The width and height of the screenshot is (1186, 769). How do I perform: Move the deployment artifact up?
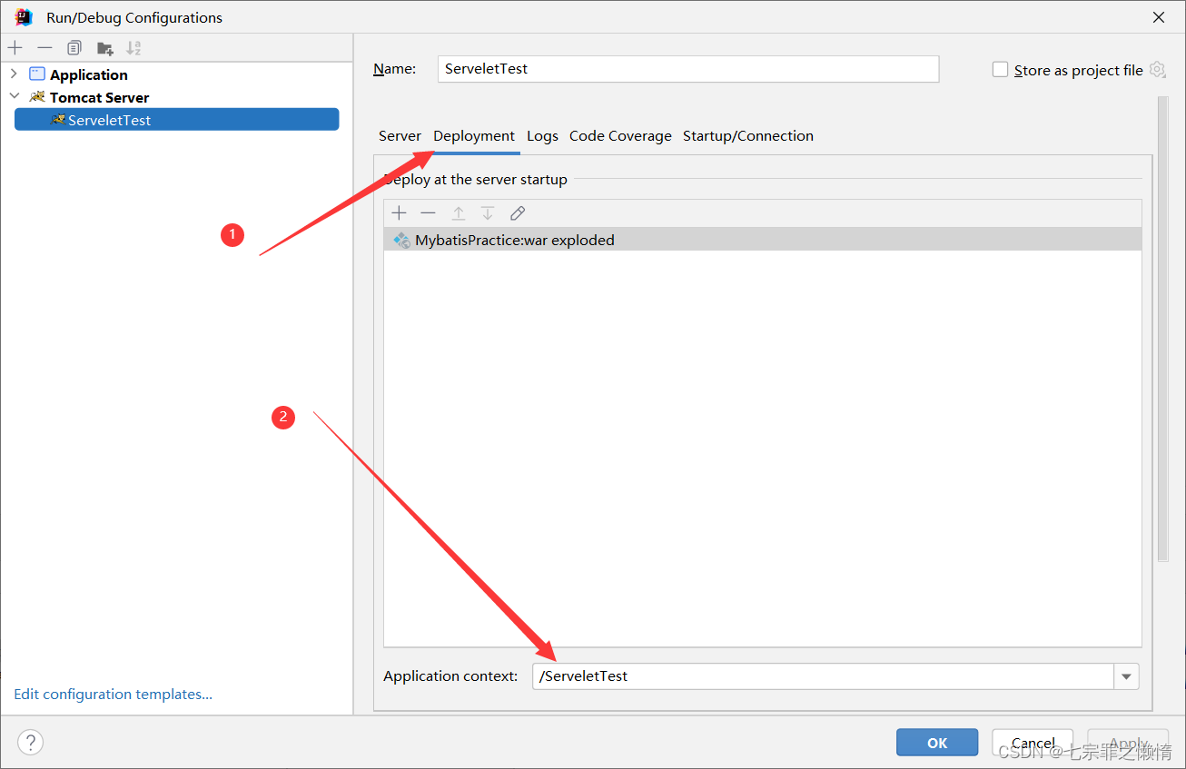click(x=459, y=213)
